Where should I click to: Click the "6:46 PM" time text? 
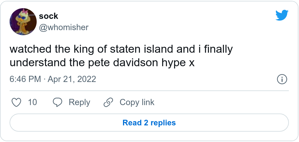(x=25, y=79)
